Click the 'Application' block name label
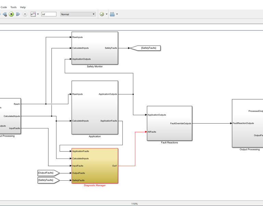The height and width of the screenshot is (206, 263). click(95, 136)
